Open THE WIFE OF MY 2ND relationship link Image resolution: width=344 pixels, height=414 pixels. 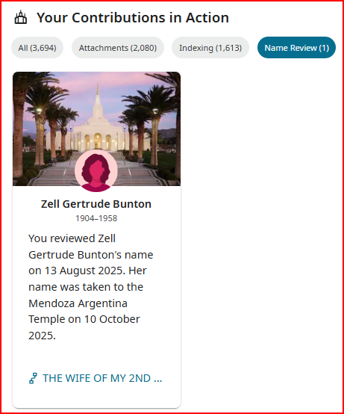(102, 378)
